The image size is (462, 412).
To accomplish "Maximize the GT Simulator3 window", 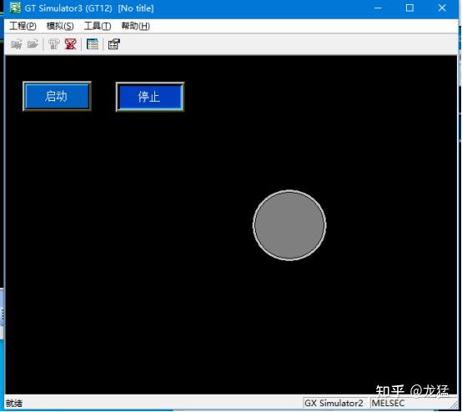I will [409, 8].
